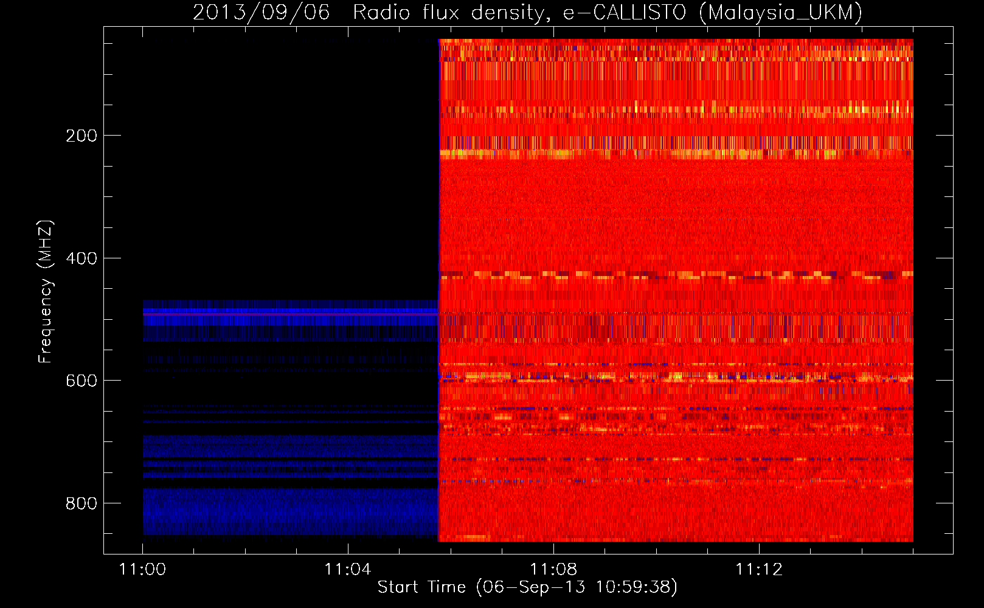Image resolution: width=984 pixels, height=608 pixels.
Task: Click the 'Start Time (06-Sep-13 10:59:38)' label
Action: coord(527,587)
